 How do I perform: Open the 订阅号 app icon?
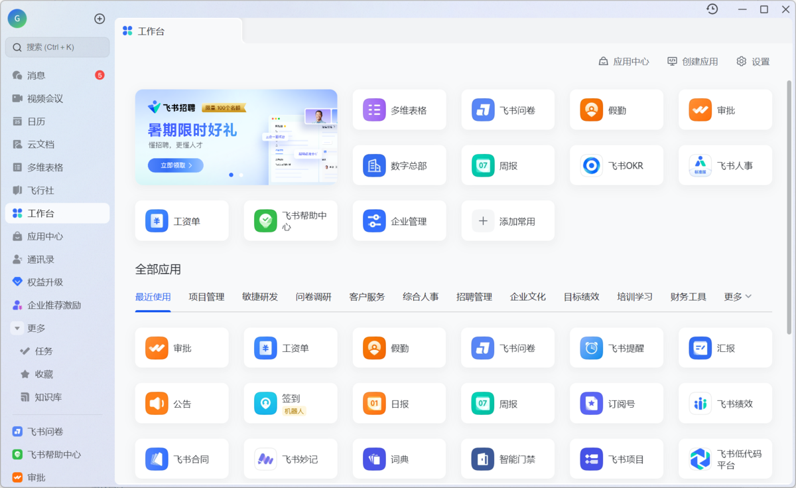[x=592, y=404]
